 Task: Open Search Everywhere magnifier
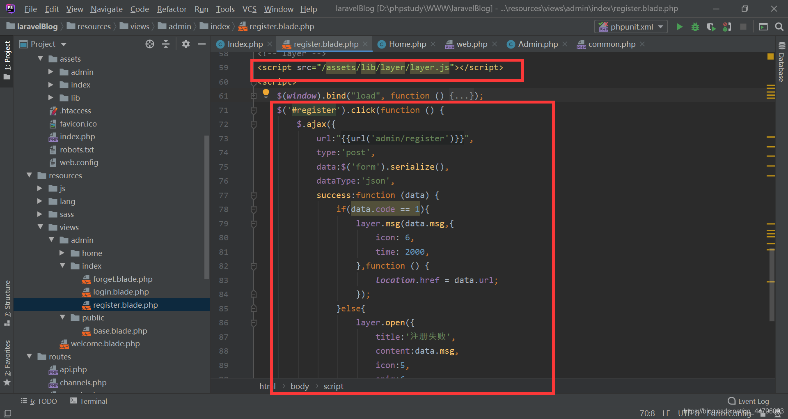779,27
